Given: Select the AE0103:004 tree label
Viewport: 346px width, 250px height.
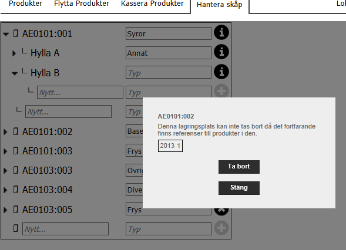Looking at the screenshot, I should coord(47,190).
